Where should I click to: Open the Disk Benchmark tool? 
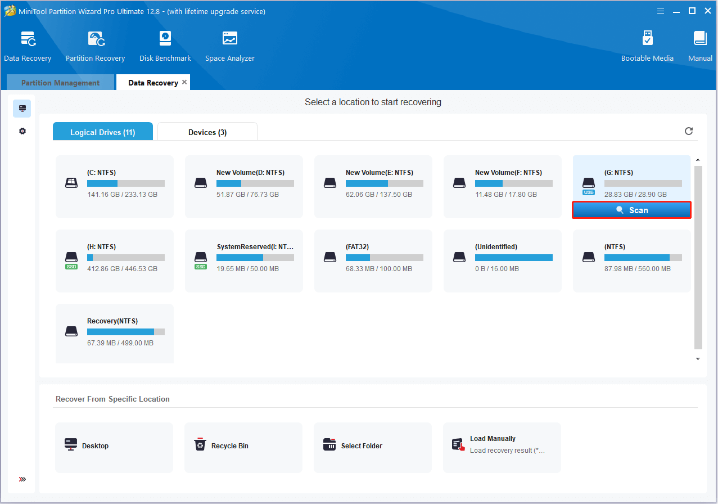165,46
